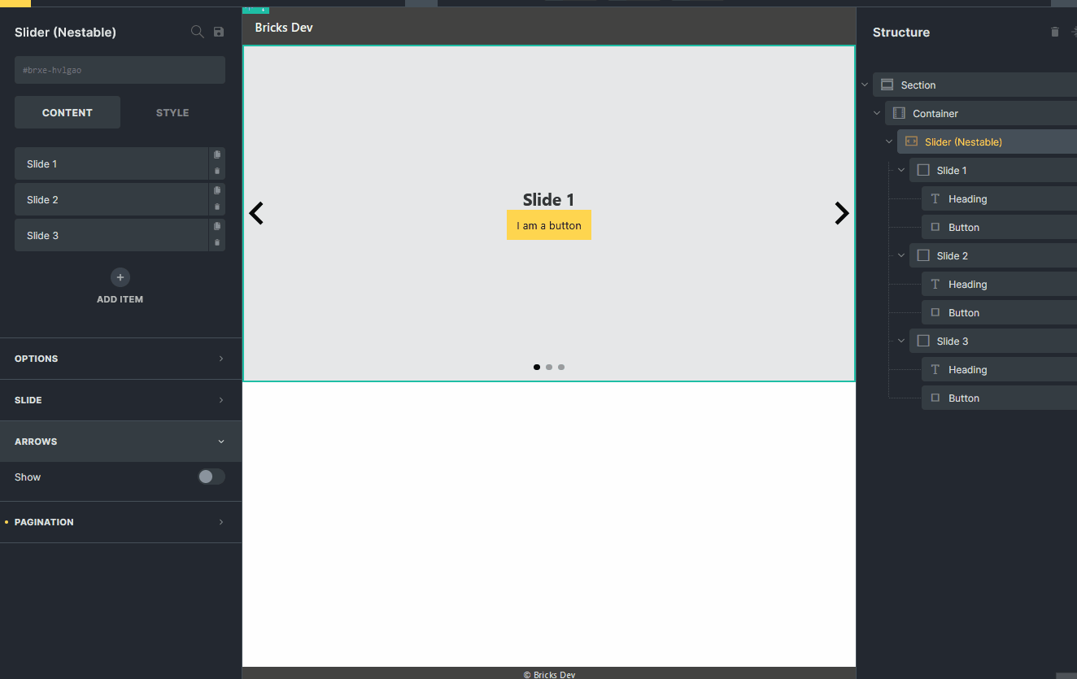This screenshot has height=679, width=1077.
Task: Disable the Show arrows toggle
Action: (211, 477)
